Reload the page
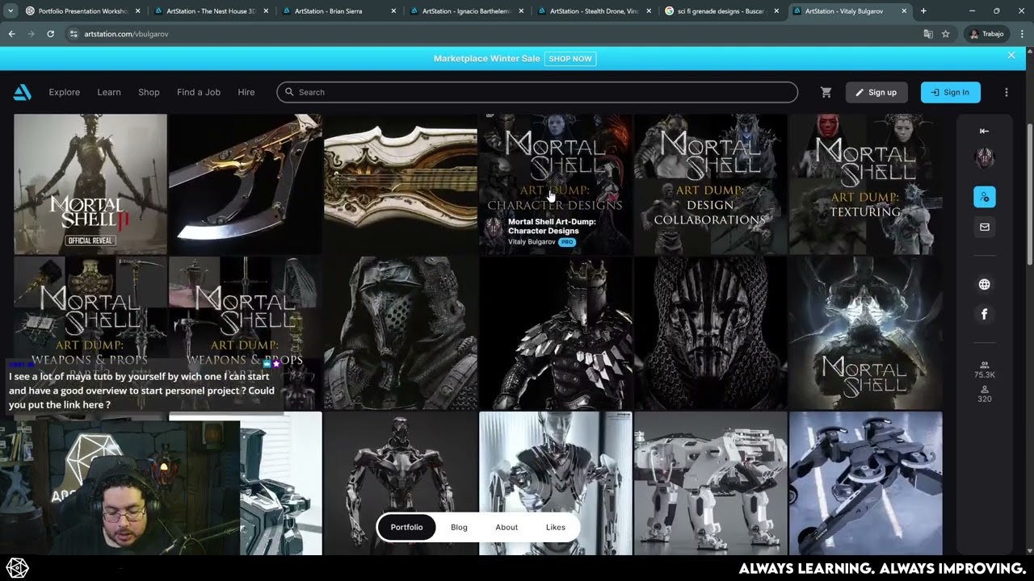1034x581 pixels. tap(50, 34)
